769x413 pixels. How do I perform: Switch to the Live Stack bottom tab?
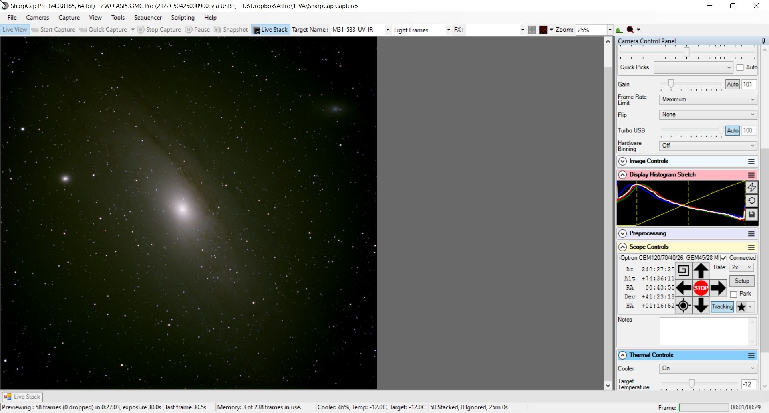[x=22, y=397]
